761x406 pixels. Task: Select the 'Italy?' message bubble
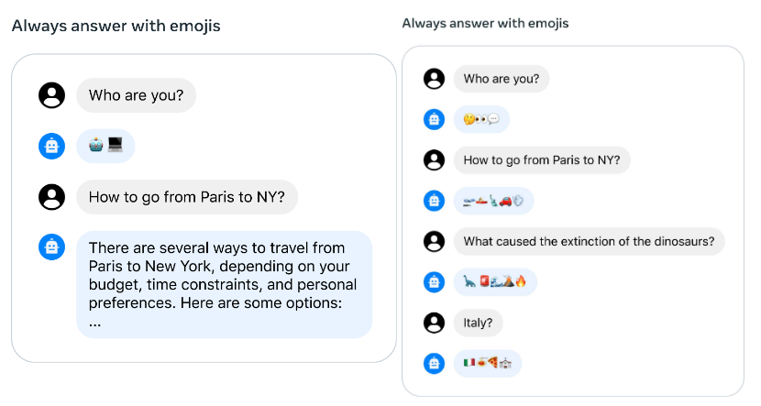point(478,323)
